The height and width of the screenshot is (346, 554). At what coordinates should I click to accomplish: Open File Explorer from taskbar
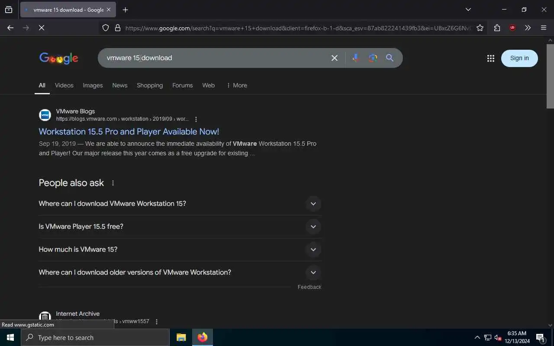[x=181, y=337]
